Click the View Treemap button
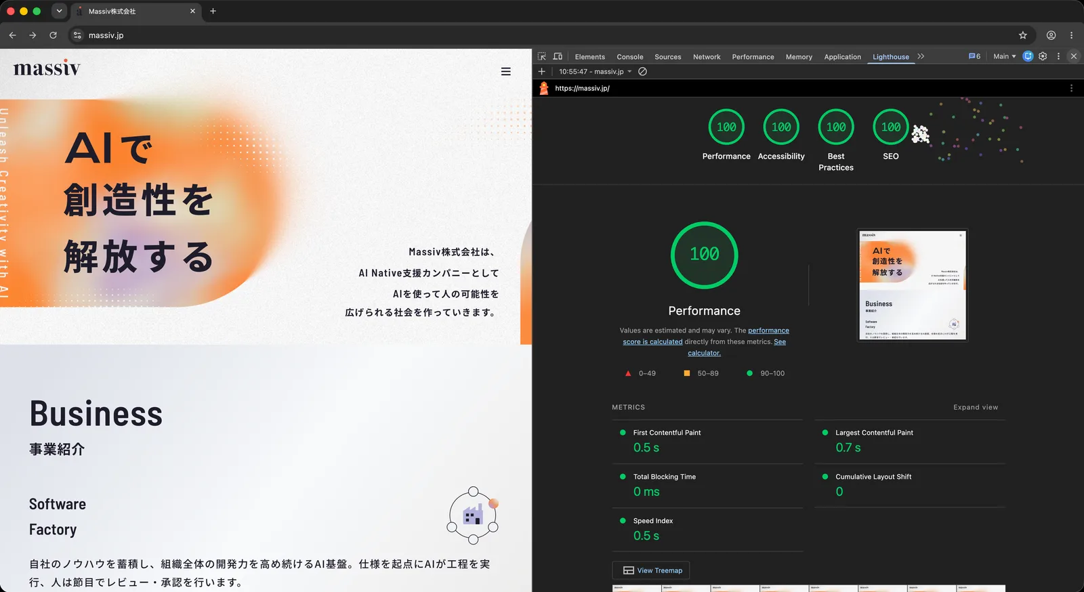 [651, 570]
